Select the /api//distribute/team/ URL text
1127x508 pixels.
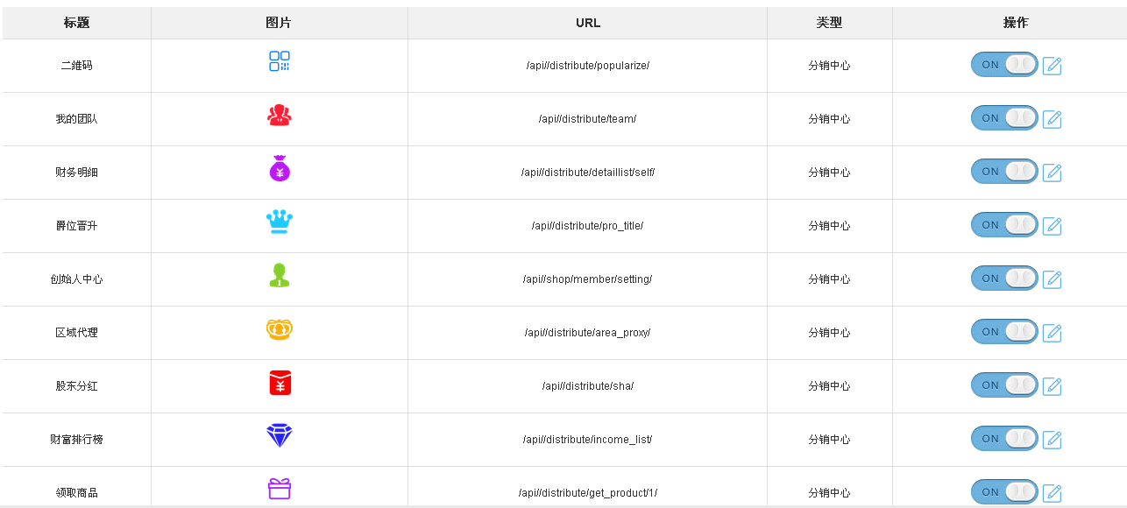pos(587,119)
